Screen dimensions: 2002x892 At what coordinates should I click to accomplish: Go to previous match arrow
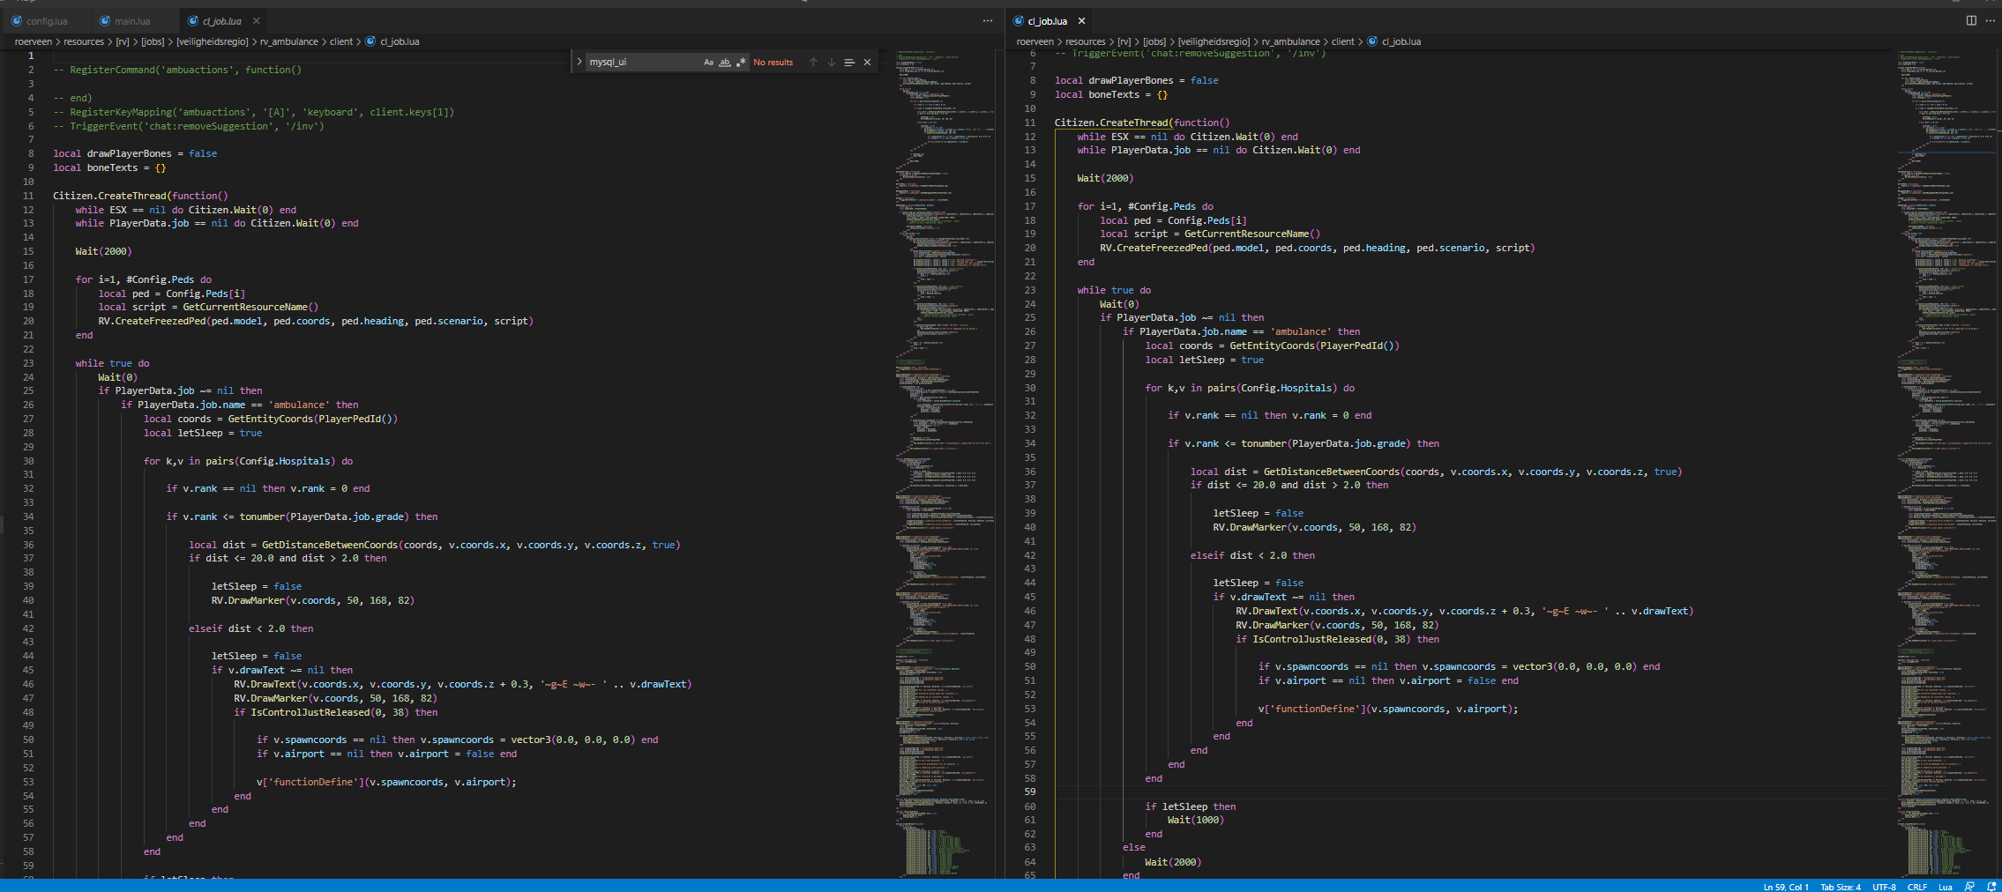(813, 63)
